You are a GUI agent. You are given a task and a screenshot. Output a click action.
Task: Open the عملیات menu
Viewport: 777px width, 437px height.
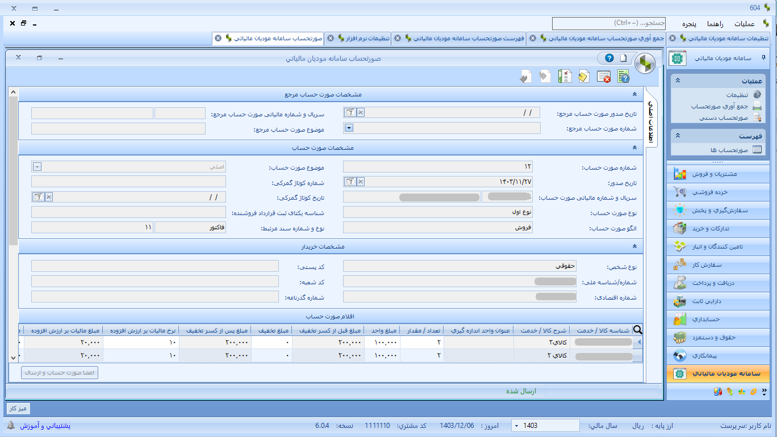(x=744, y=24)
